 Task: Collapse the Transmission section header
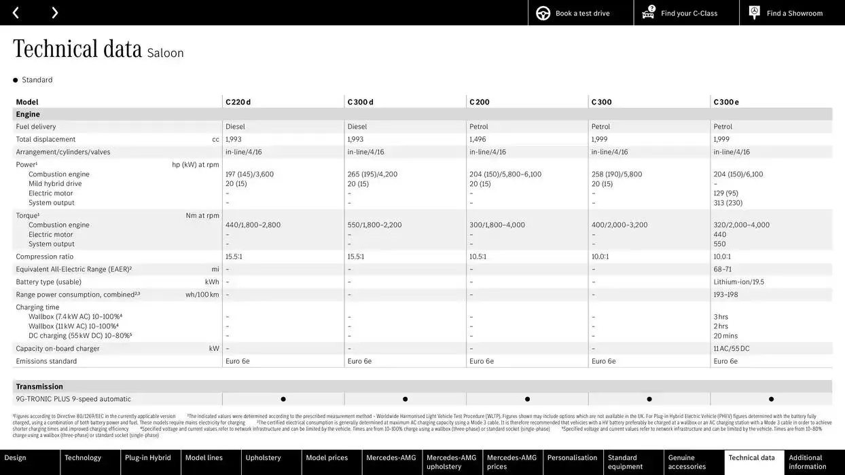(39, 385)
